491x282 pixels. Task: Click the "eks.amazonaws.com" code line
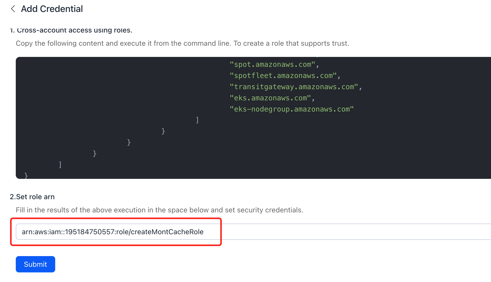coord(272,98)
